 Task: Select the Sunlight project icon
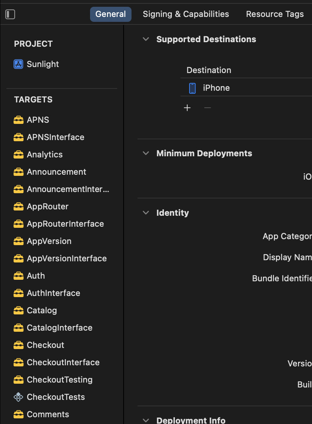pos(18,64)
